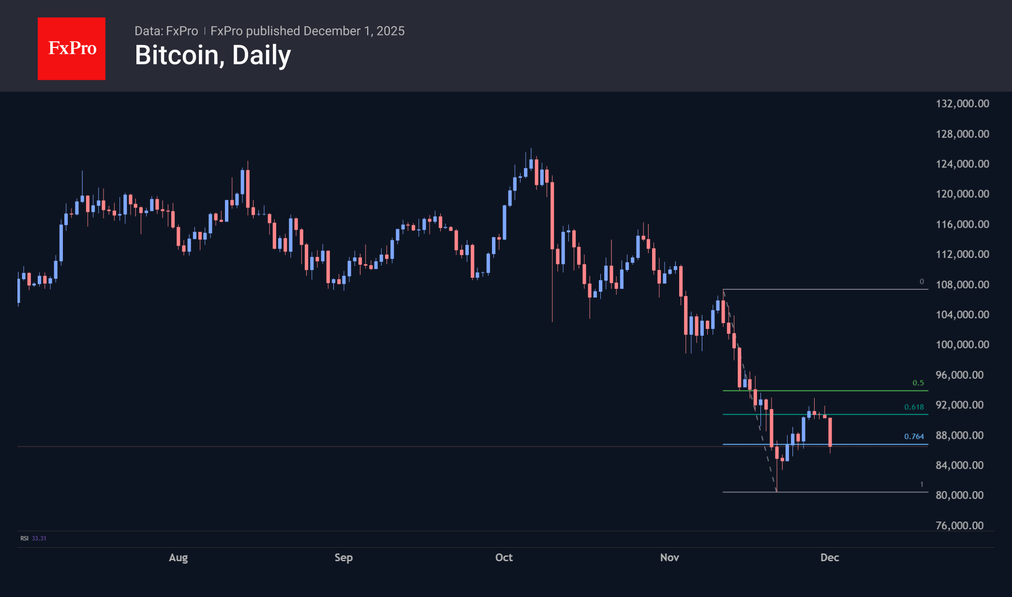Click the 124,000.00 price axis label
Image resolution: width=1012 pixels, height=597 pixels.
pos(962,164)
